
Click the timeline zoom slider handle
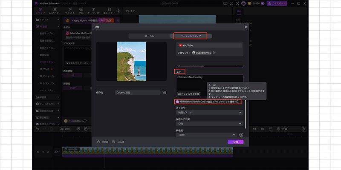286,129
